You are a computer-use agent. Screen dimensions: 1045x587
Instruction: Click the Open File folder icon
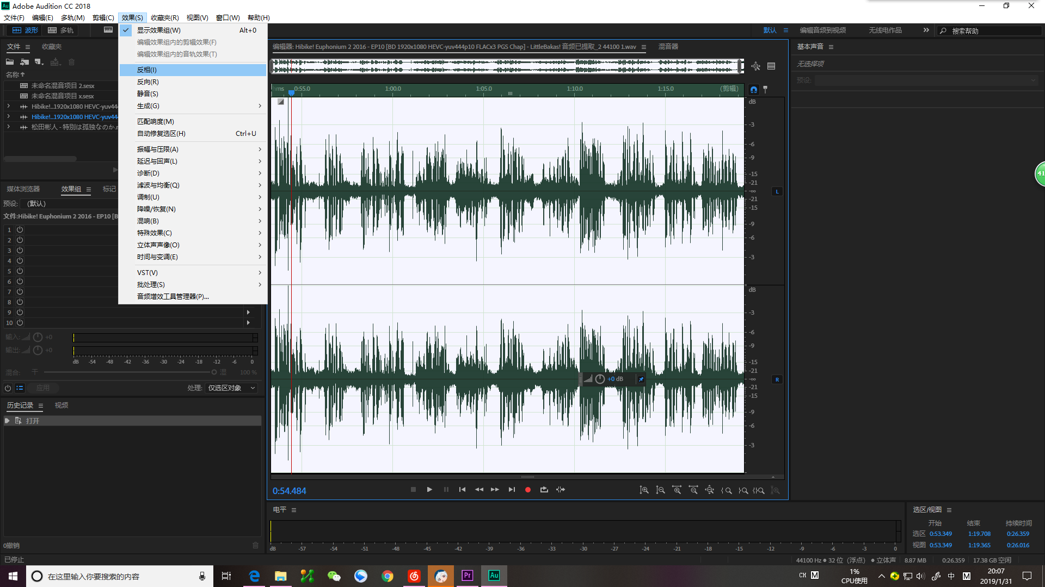pos(10,62)
